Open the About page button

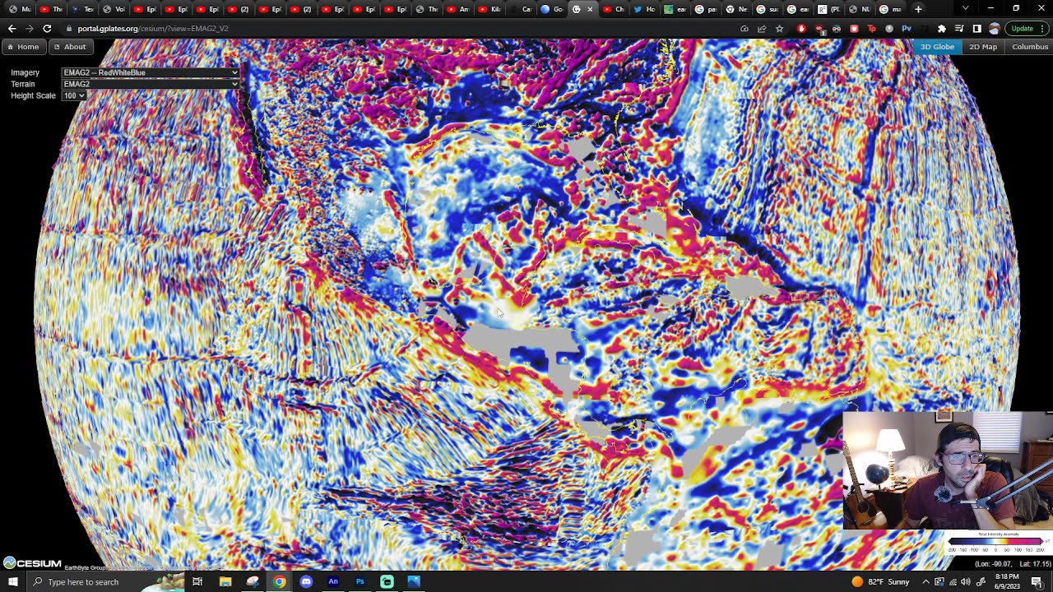pyautogui.click(x=70, y=47)
